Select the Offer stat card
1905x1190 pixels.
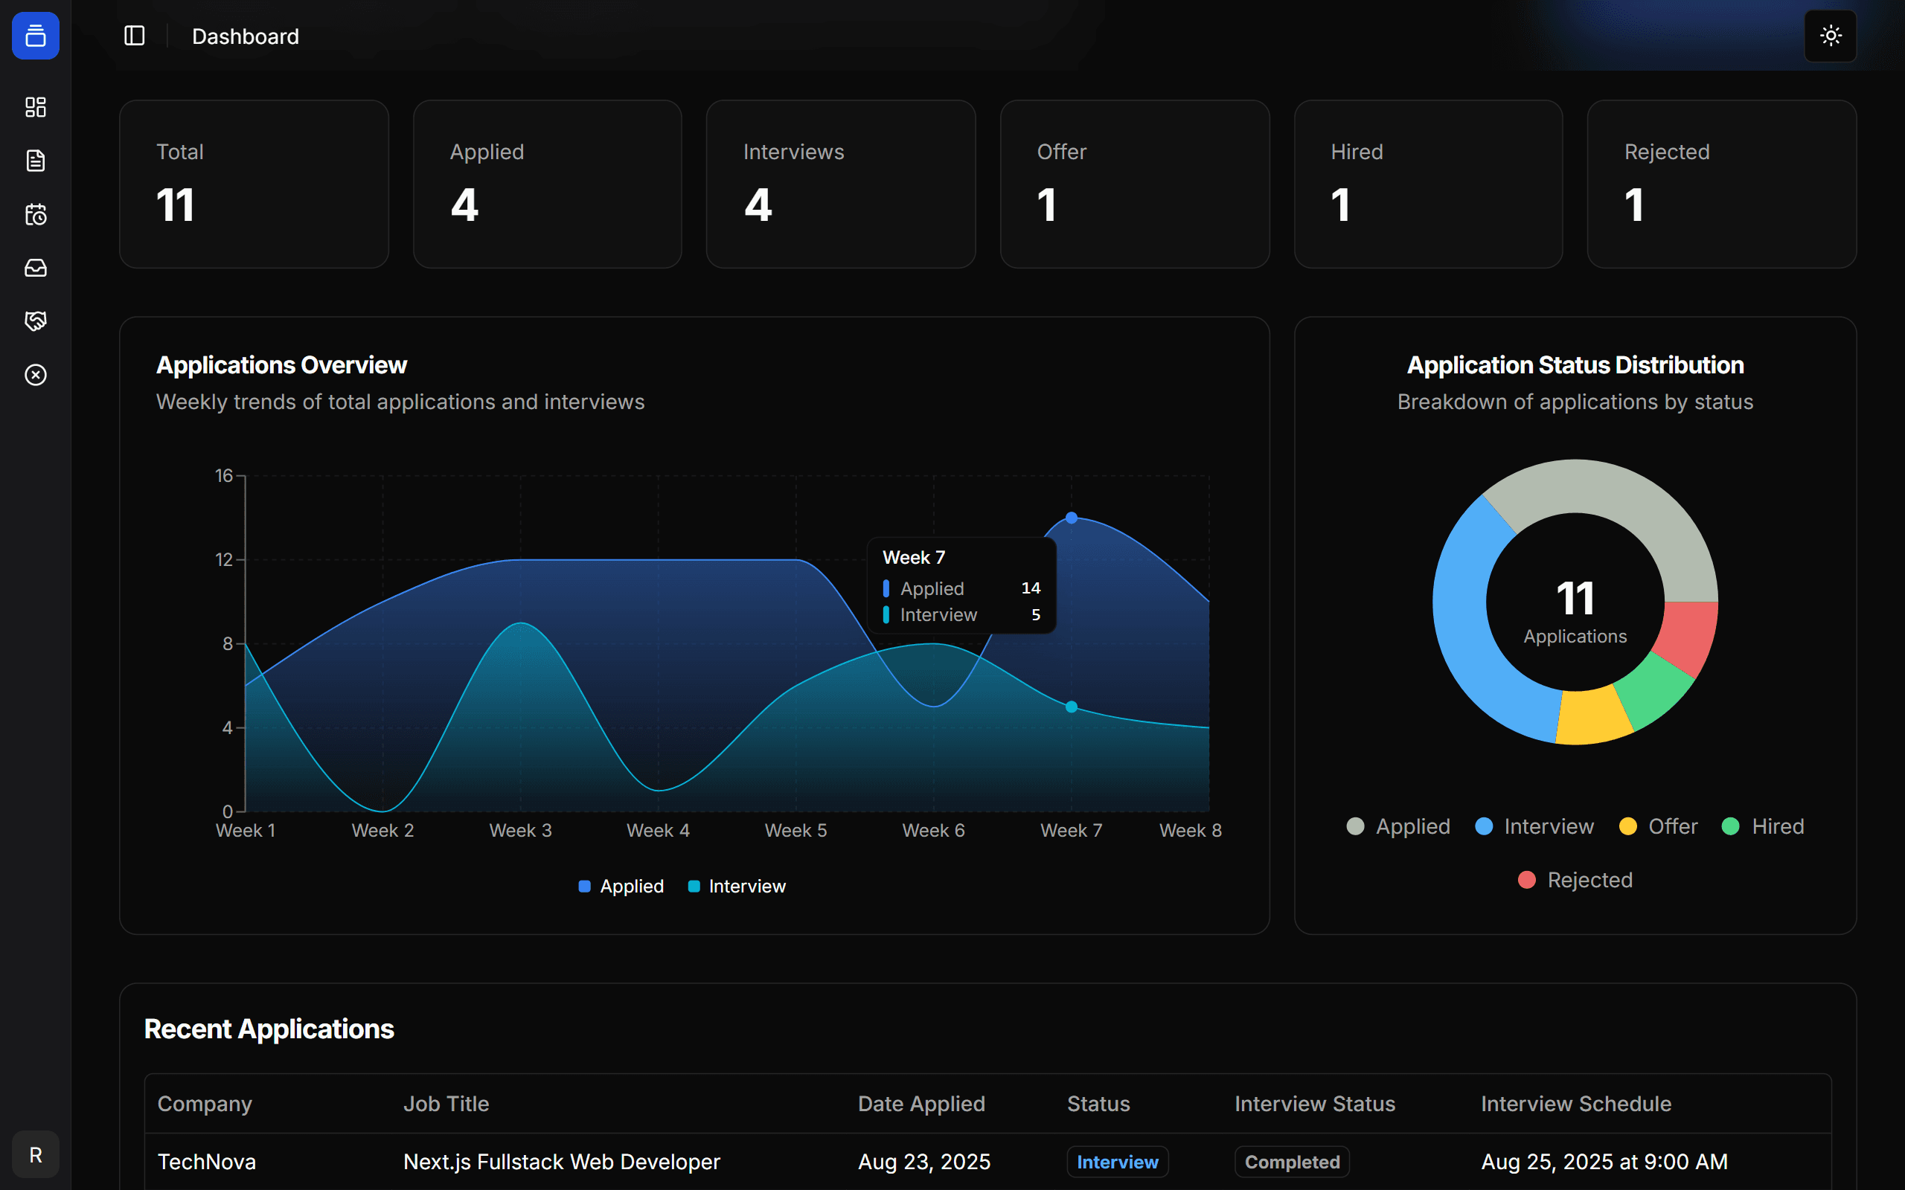tap(1134, 184)
